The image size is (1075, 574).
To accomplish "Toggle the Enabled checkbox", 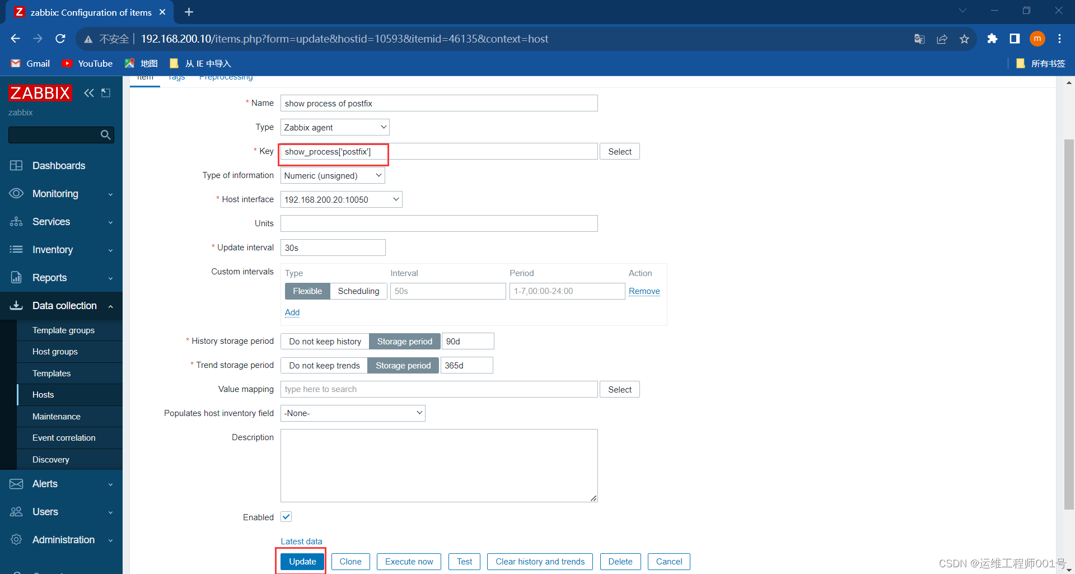I will pos(286,517).
